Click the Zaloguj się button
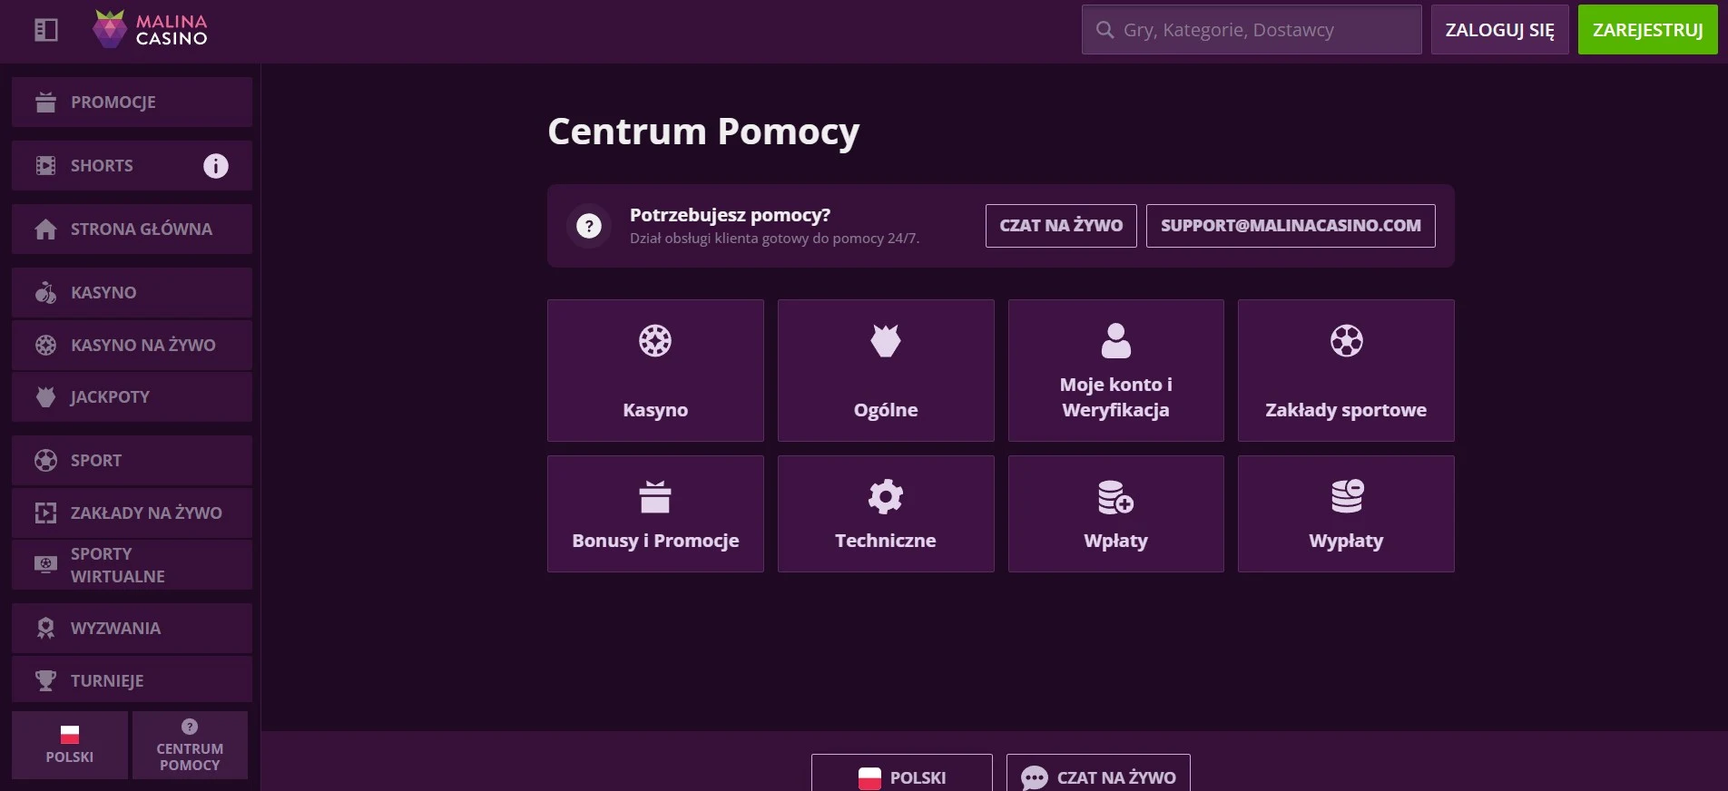 click(1499, 30)
